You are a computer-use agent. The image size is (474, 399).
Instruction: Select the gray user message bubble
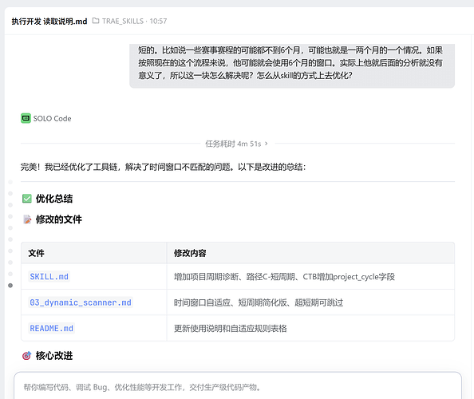pyautogui.click(x=292, y=66)
